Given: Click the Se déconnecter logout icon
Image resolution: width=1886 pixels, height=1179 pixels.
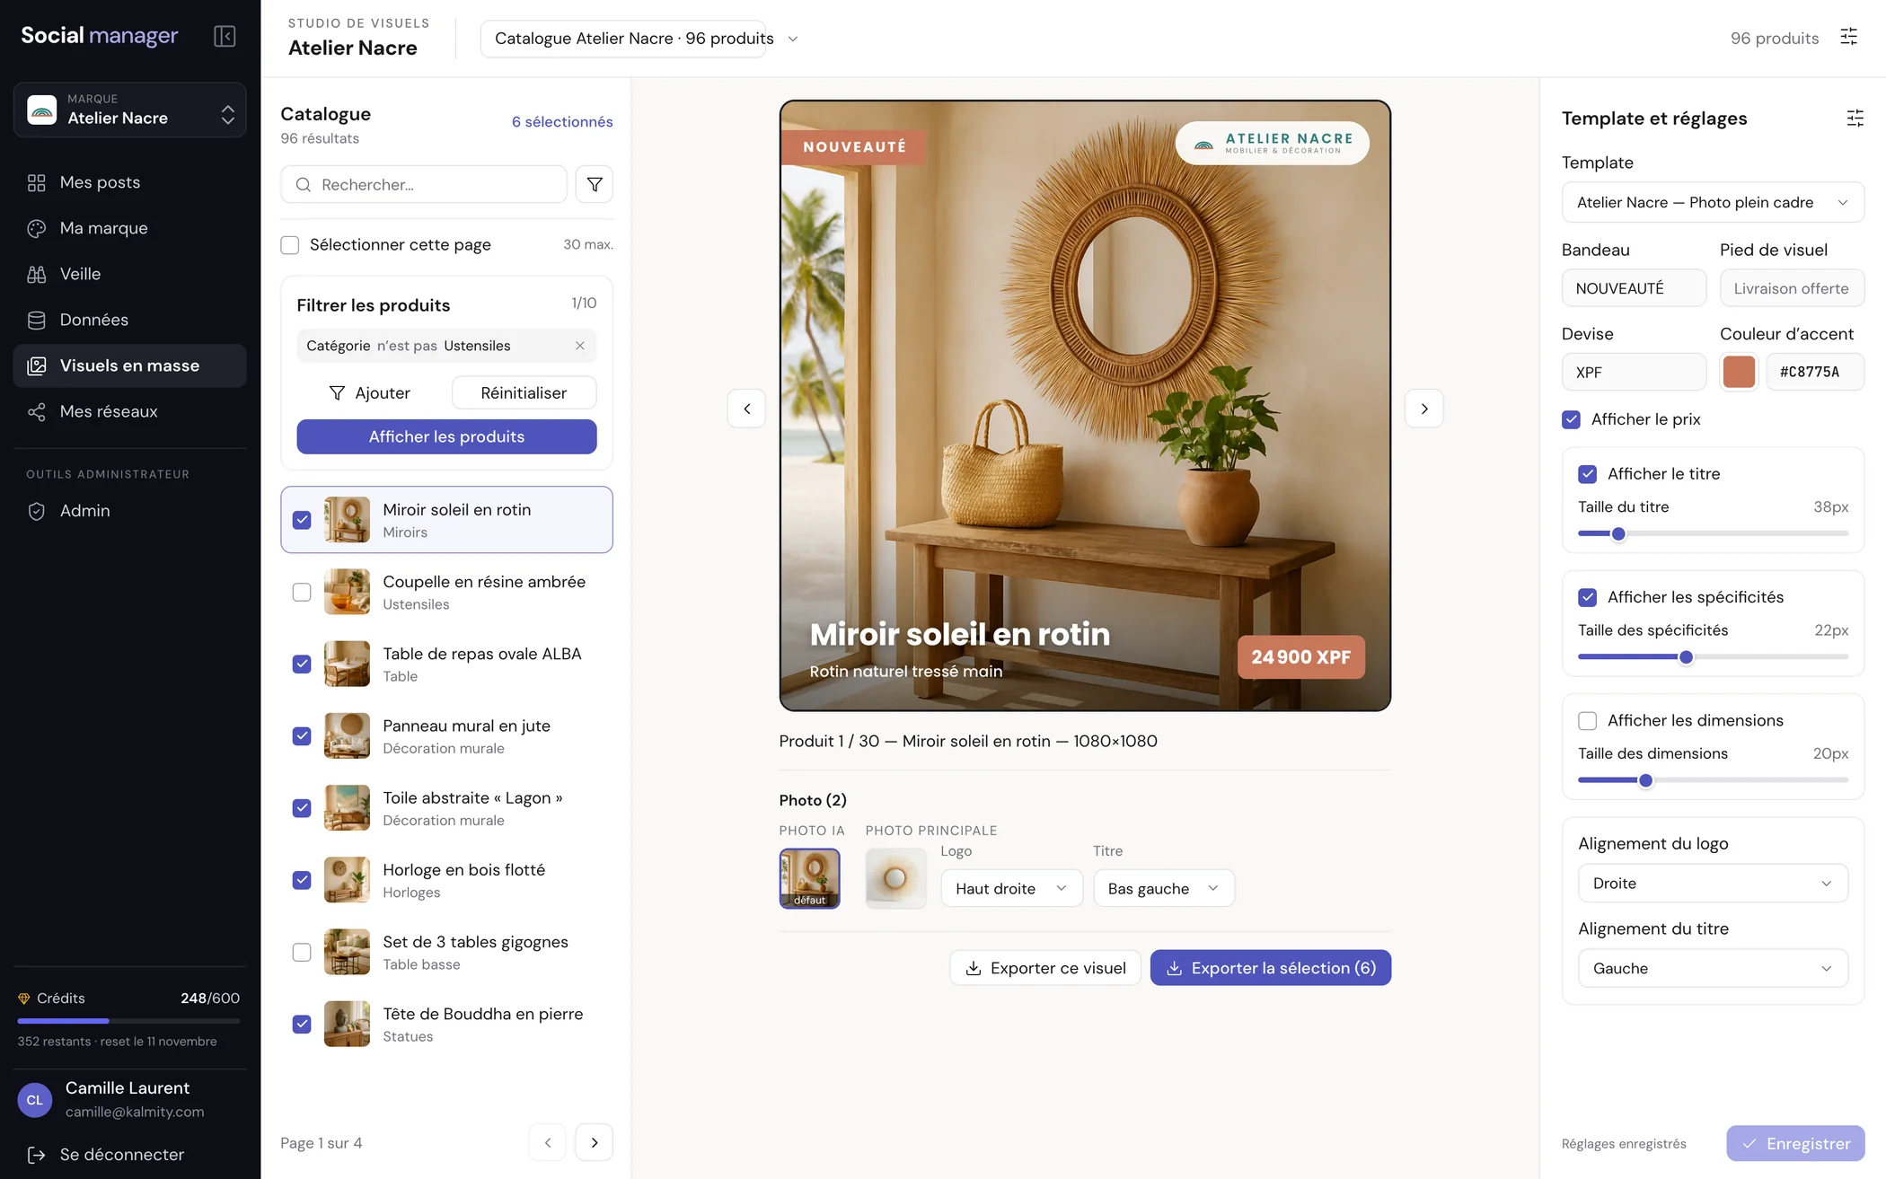Looking at the screenshot, I should pos(37,1154).
